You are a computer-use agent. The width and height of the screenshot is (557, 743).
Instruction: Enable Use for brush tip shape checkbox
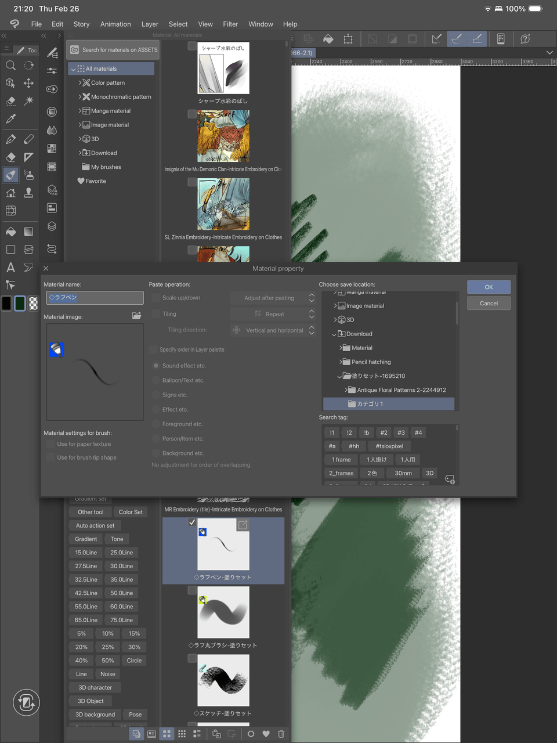(x=50, y=457)
